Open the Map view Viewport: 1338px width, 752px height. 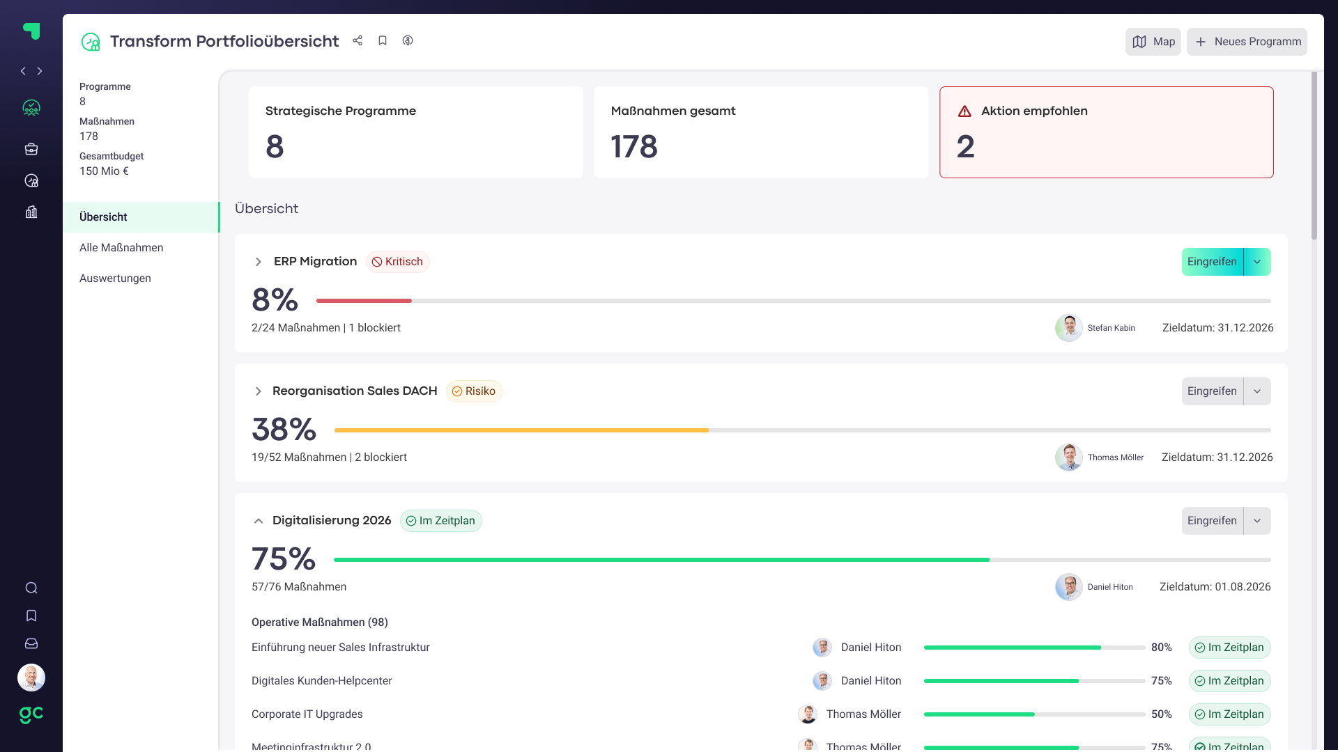(1153, 42)
